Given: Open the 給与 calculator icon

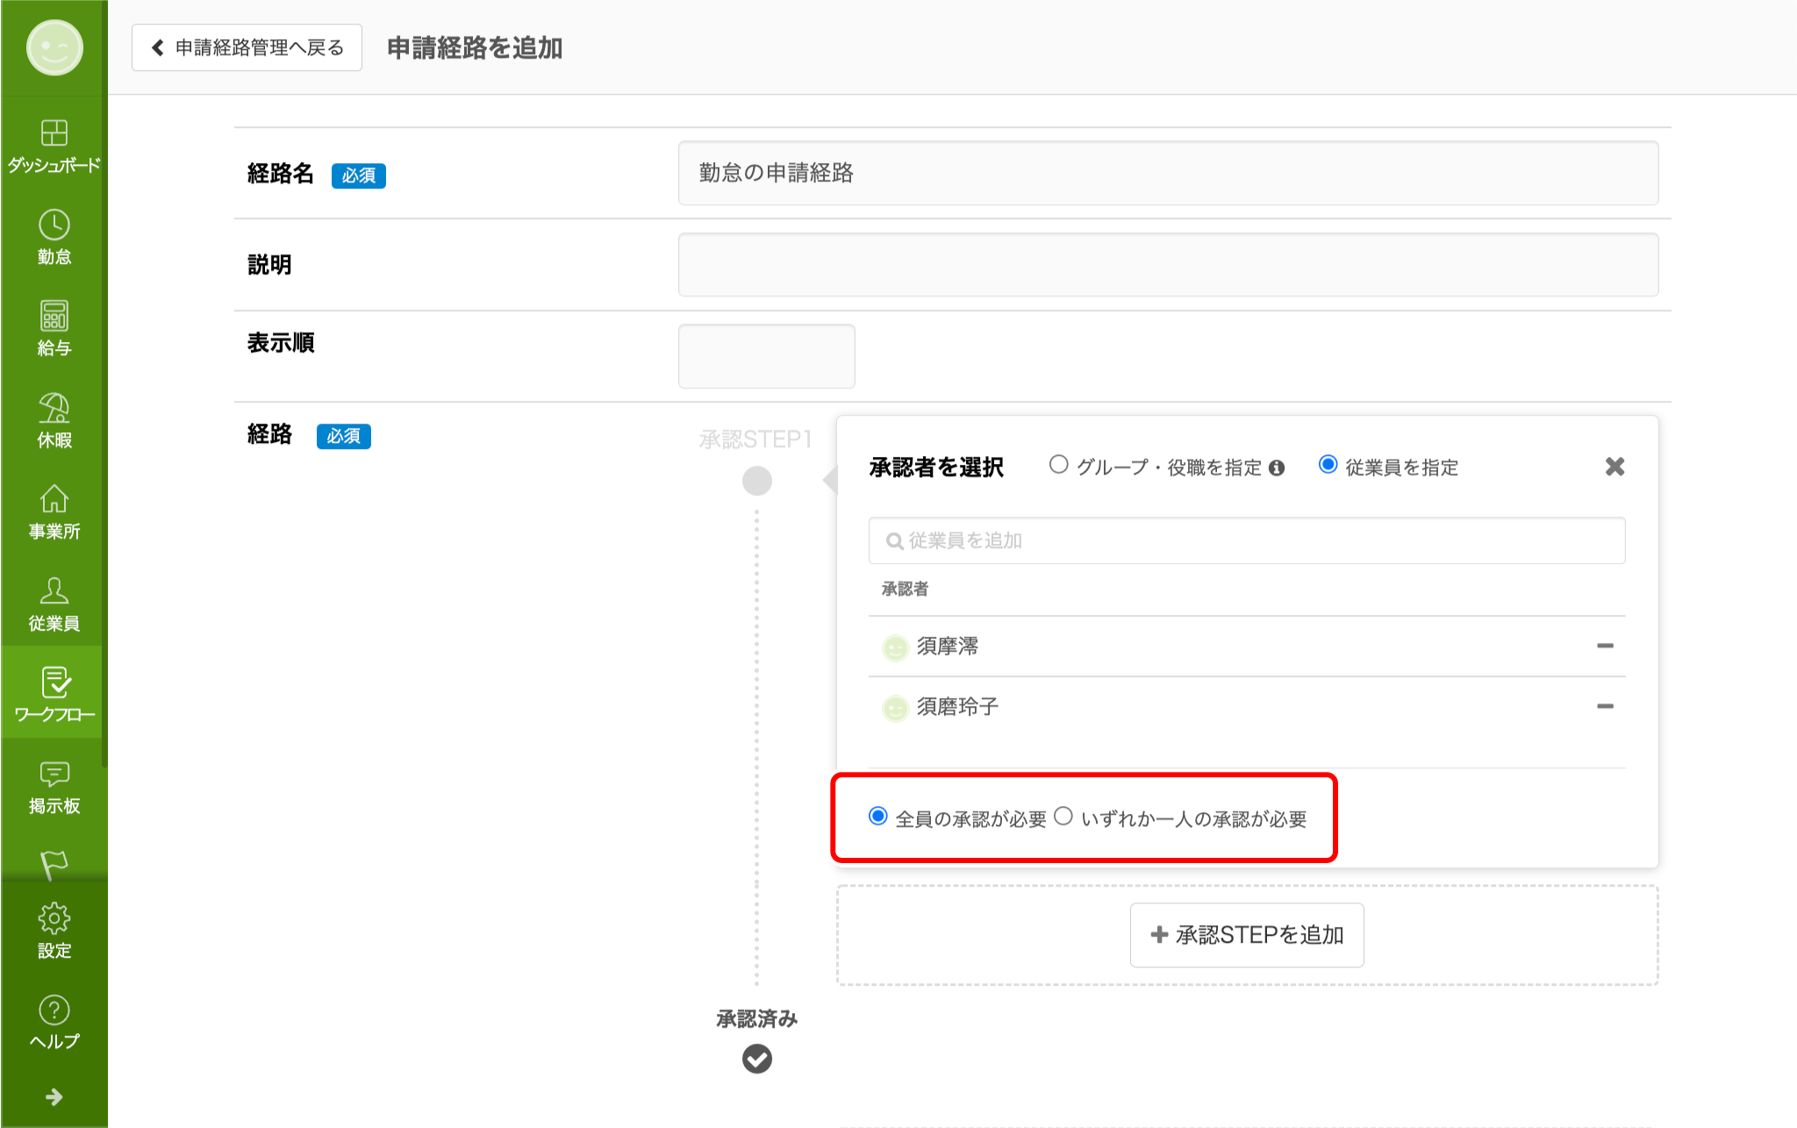Looking at the screenshot, I should (54, 316).
